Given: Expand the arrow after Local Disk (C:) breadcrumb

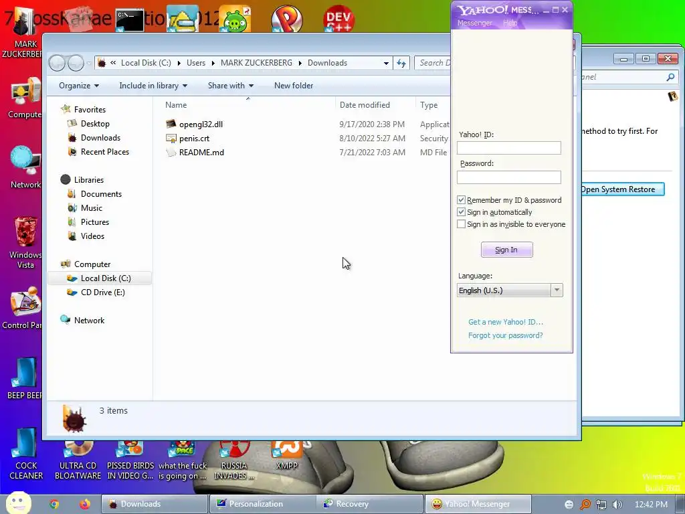Looking at the screenshot, I should (x=179, y=63).
